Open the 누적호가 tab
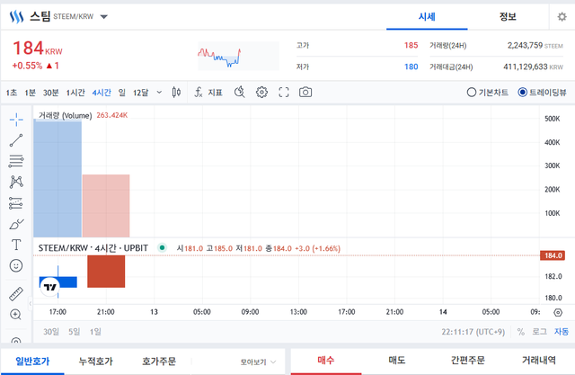 point(96,362)
